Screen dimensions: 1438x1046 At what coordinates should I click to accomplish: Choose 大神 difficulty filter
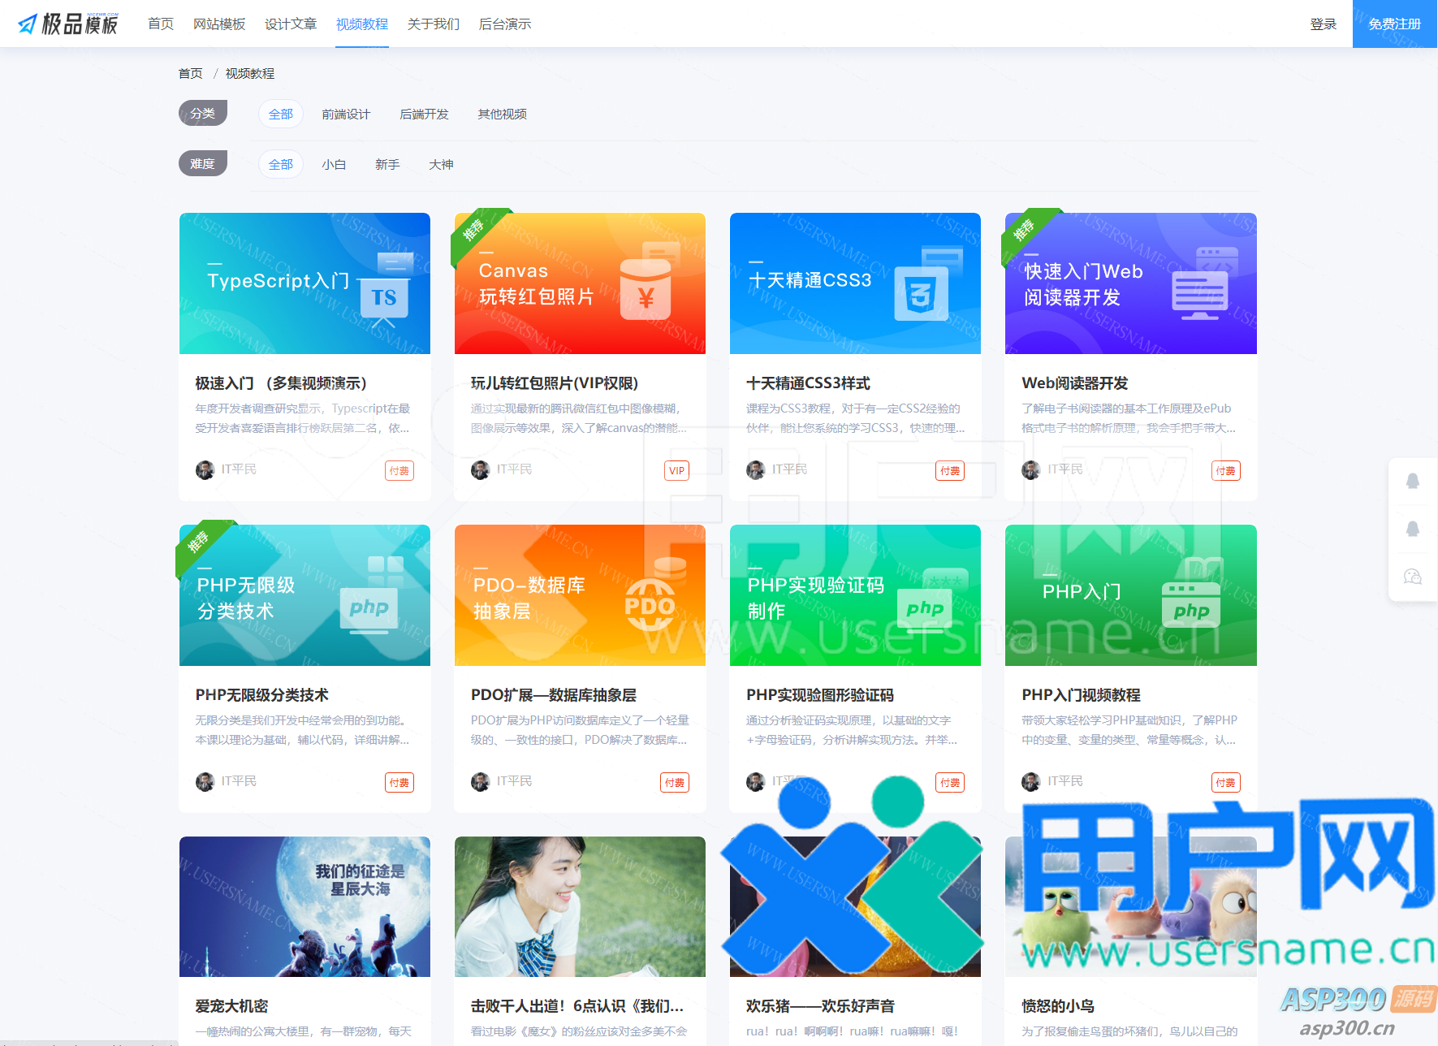[441, 164]
